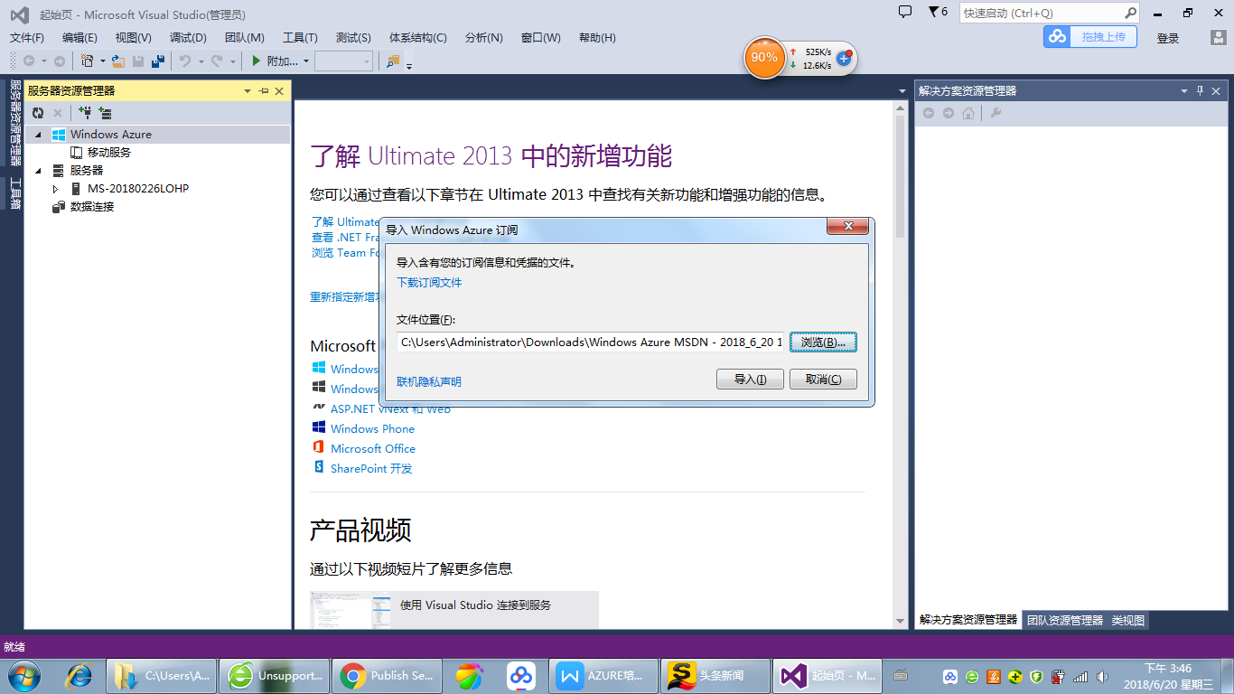
Task: Open Internet Explorer from the taskbar
Action: (79, 675)
